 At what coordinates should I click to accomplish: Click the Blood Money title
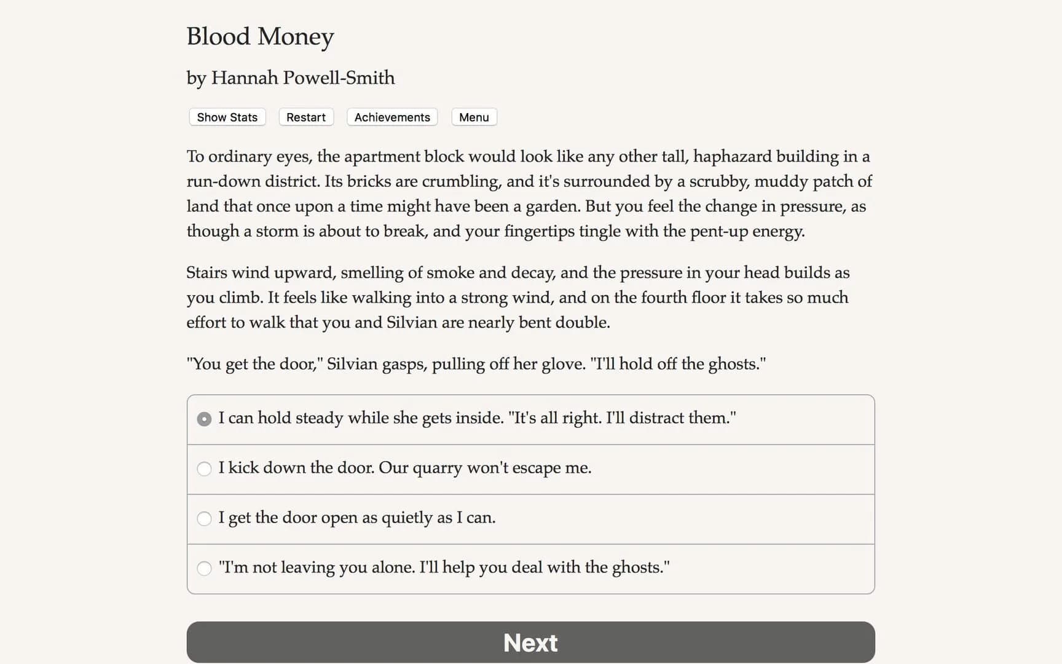(260, 37)
